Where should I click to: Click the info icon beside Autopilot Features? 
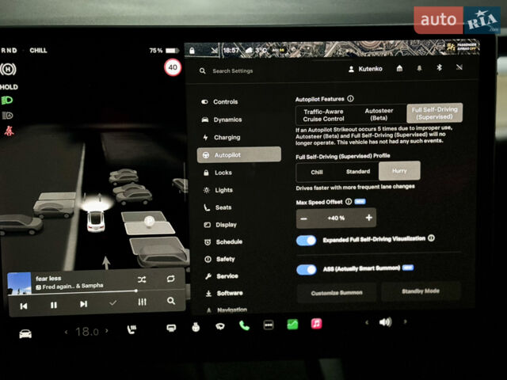tap(350, 98)
